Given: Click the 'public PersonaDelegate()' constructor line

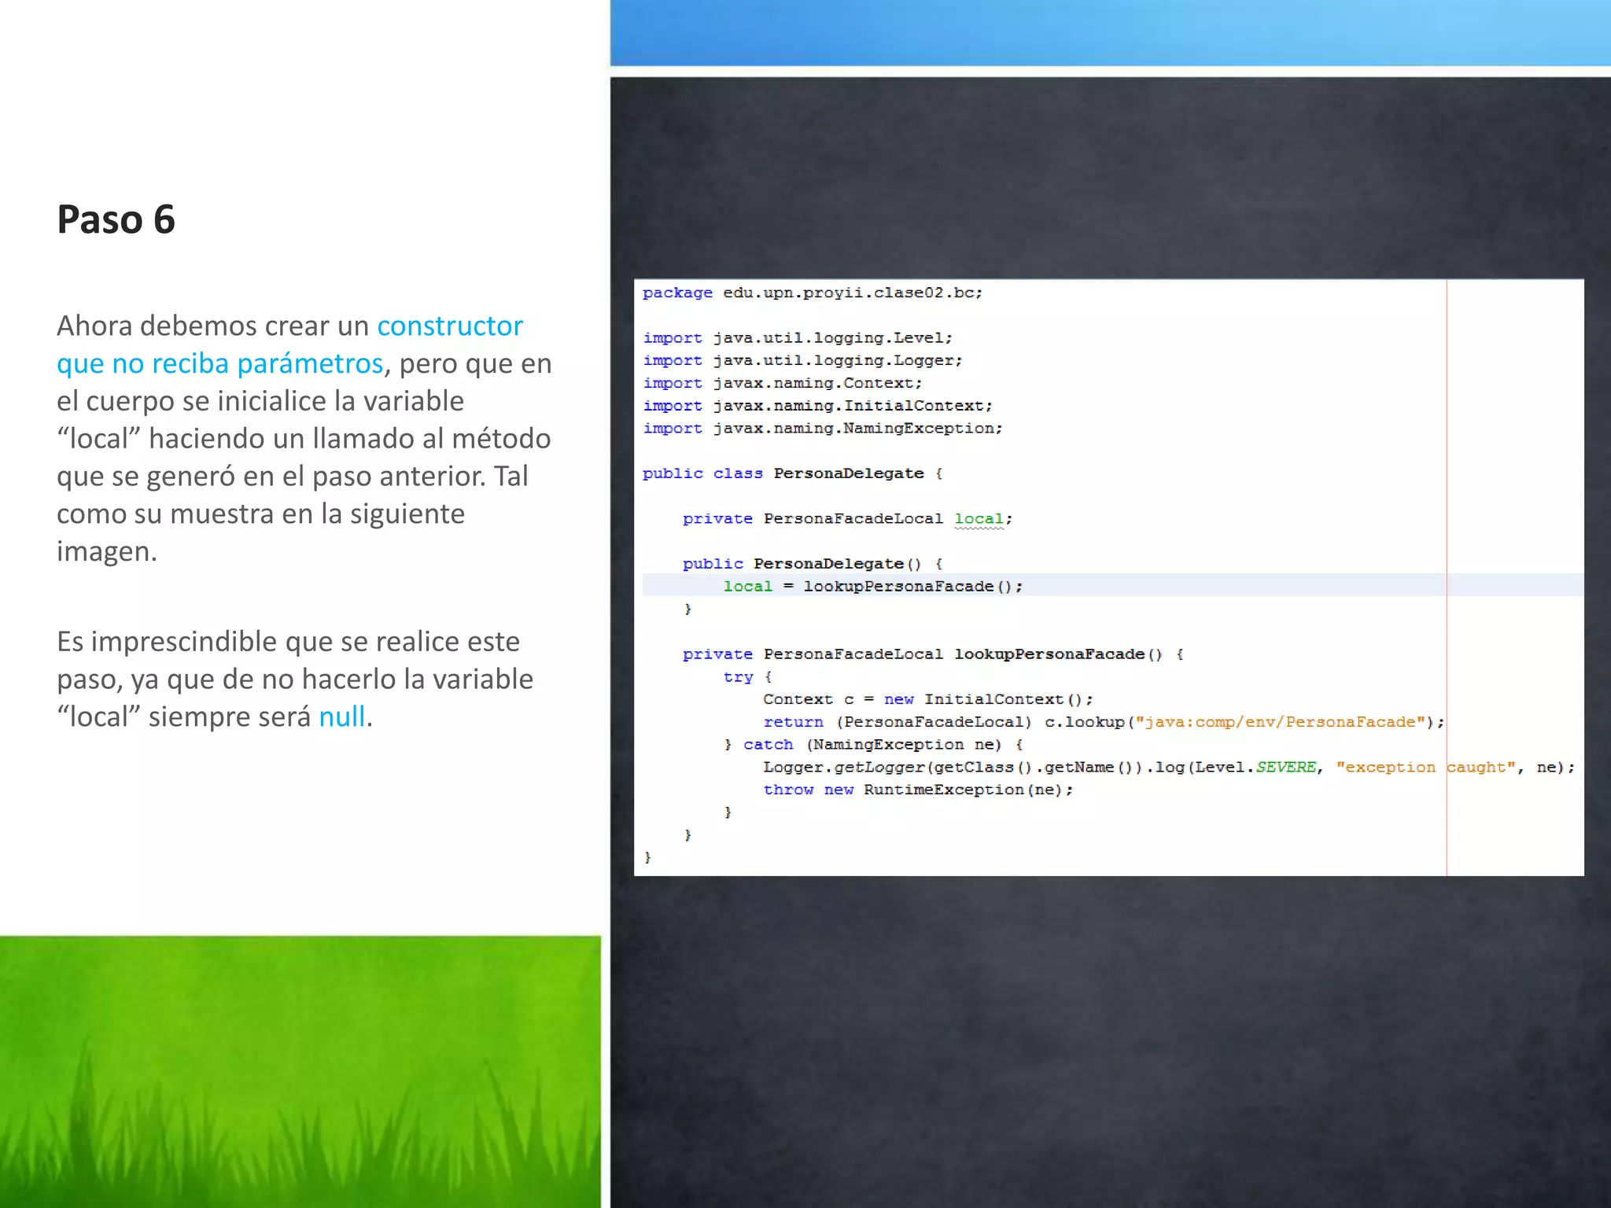Looking at the screenshot, I should pos(812,564).
